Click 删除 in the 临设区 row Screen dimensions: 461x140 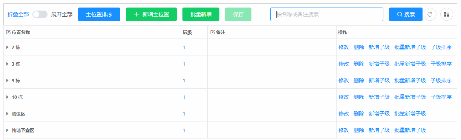point(359,114)
